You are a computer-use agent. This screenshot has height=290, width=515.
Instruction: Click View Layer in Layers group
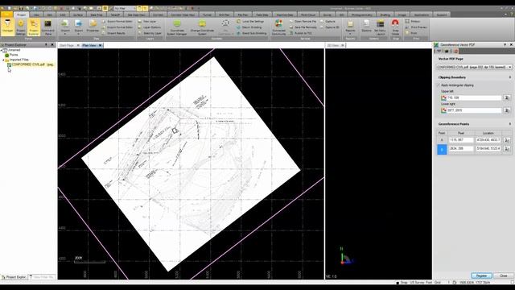point(147,22)
